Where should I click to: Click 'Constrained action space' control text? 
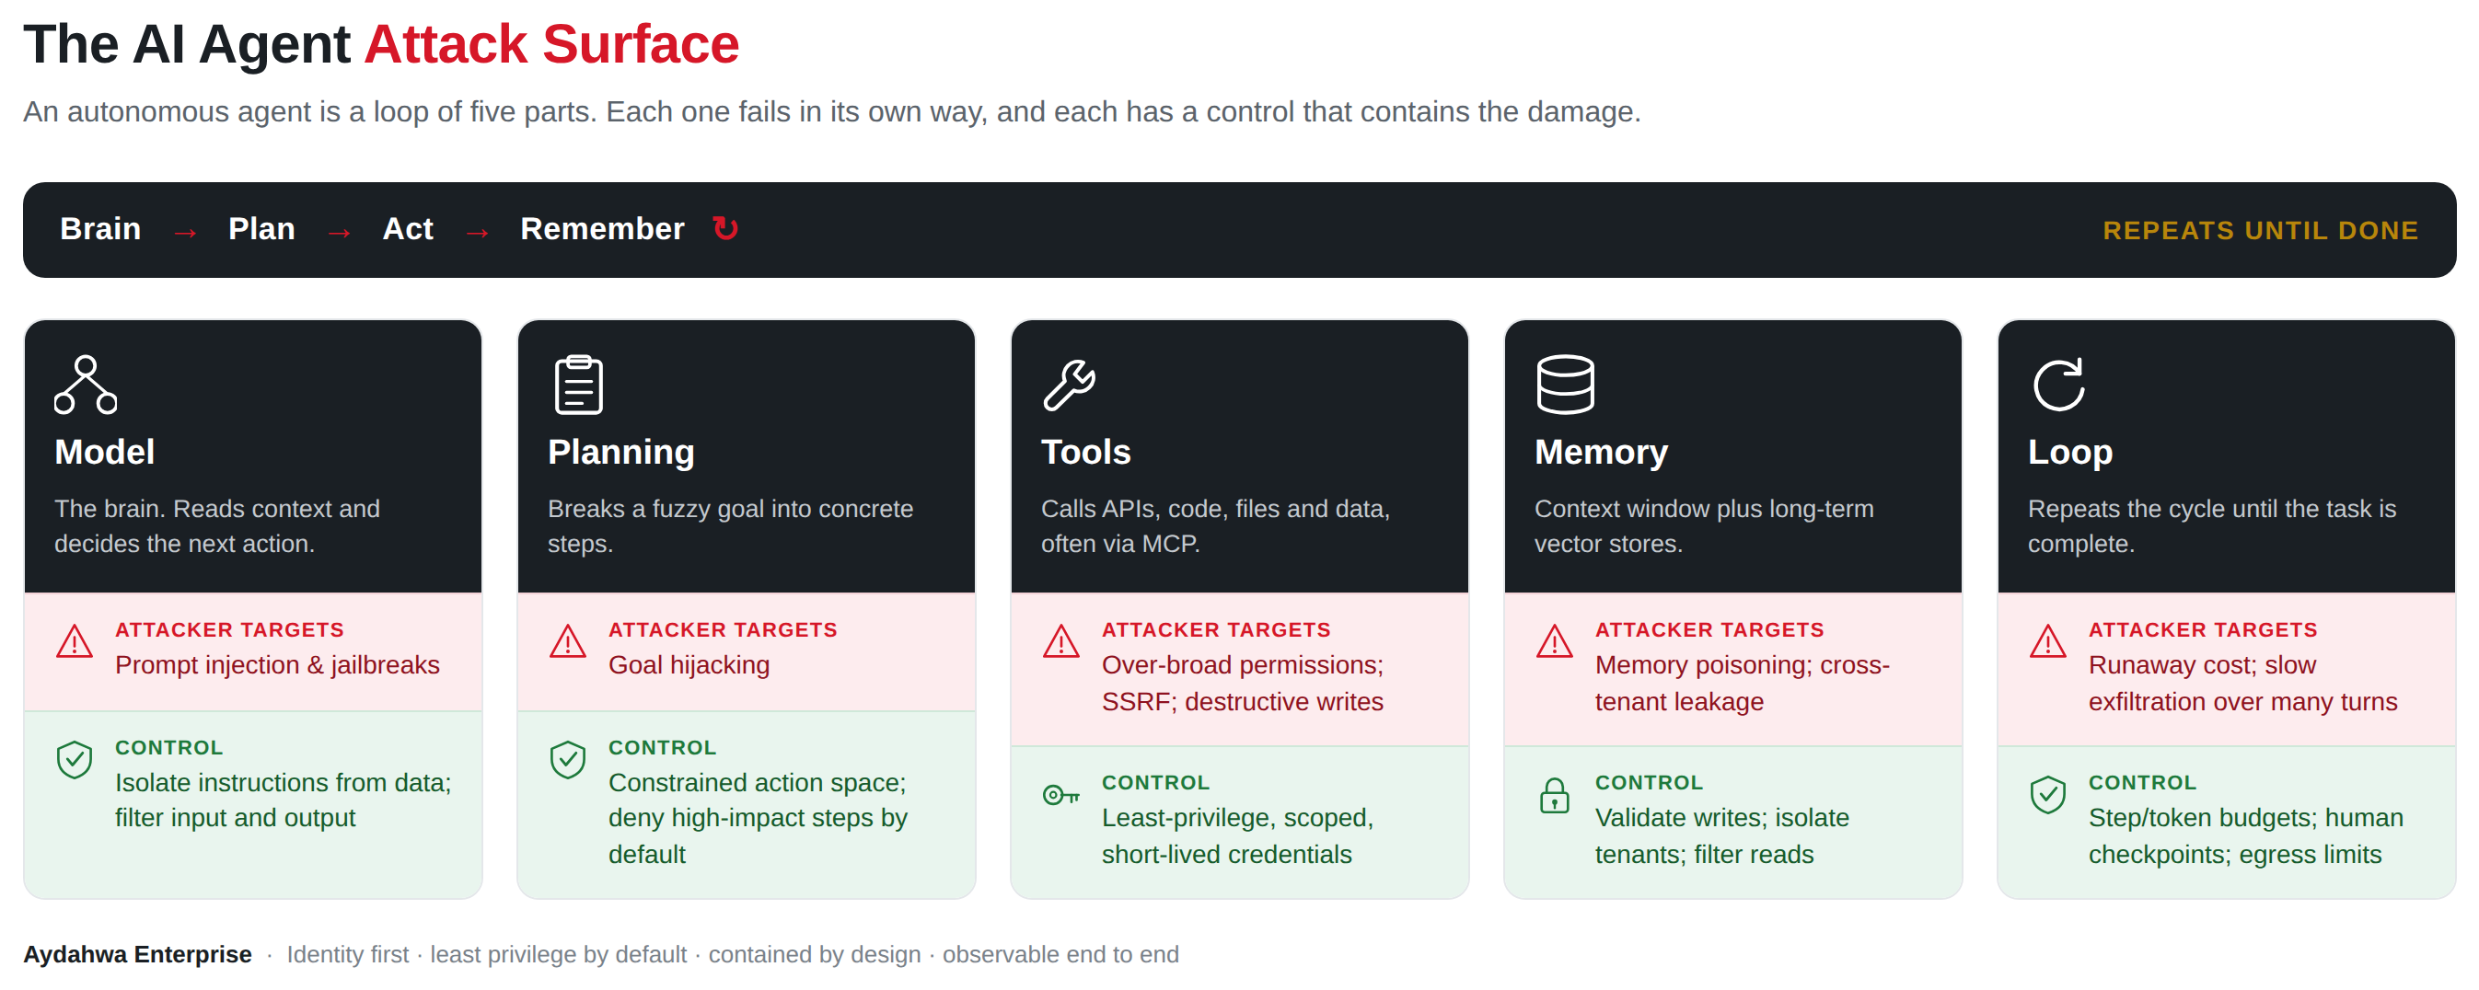click(758, 818)
